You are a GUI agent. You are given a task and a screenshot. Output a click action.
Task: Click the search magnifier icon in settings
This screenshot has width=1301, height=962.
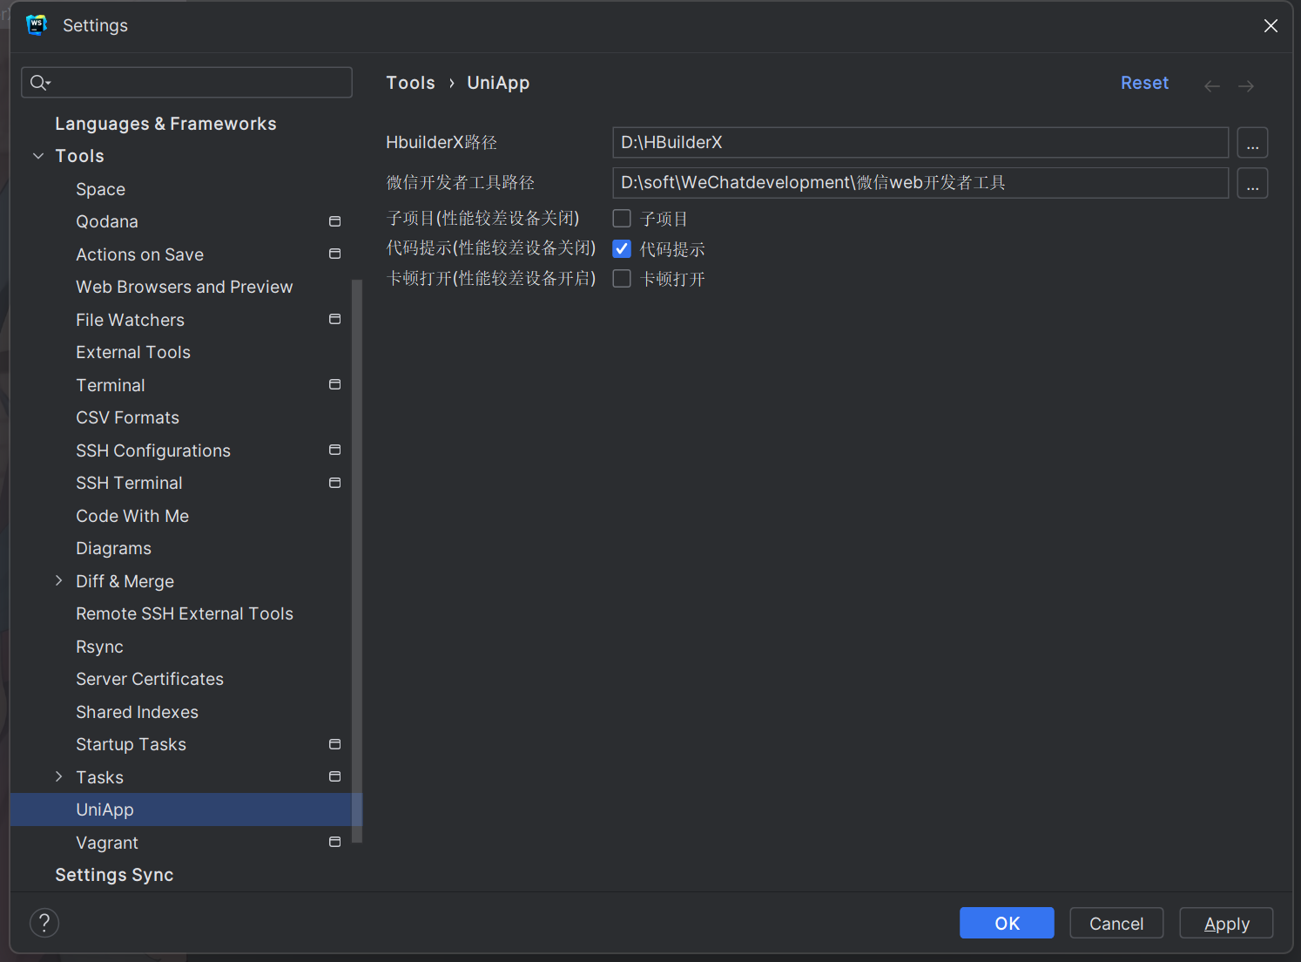point(39,83)
